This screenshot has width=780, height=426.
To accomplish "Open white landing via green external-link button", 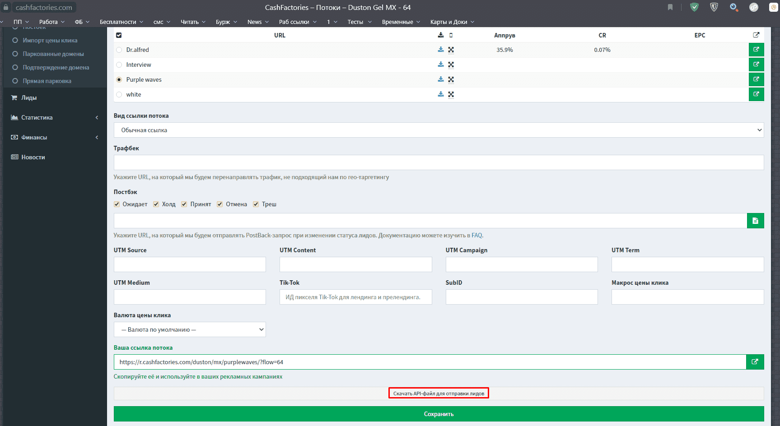I will point(756,94).
